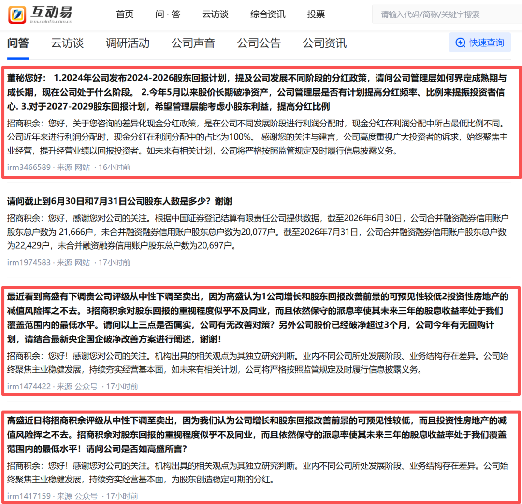Switch to the 公司声音 tab
This screenshot has height=504, width=522.
(x=193, y=43)
